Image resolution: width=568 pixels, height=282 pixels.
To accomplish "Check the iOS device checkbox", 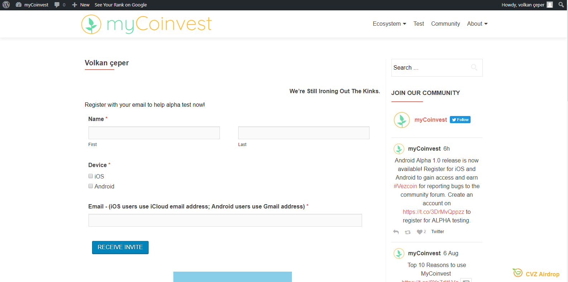I will 91,176.
